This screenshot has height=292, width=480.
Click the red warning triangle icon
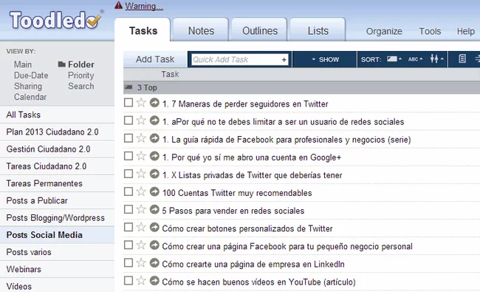(x=118, y=5)
